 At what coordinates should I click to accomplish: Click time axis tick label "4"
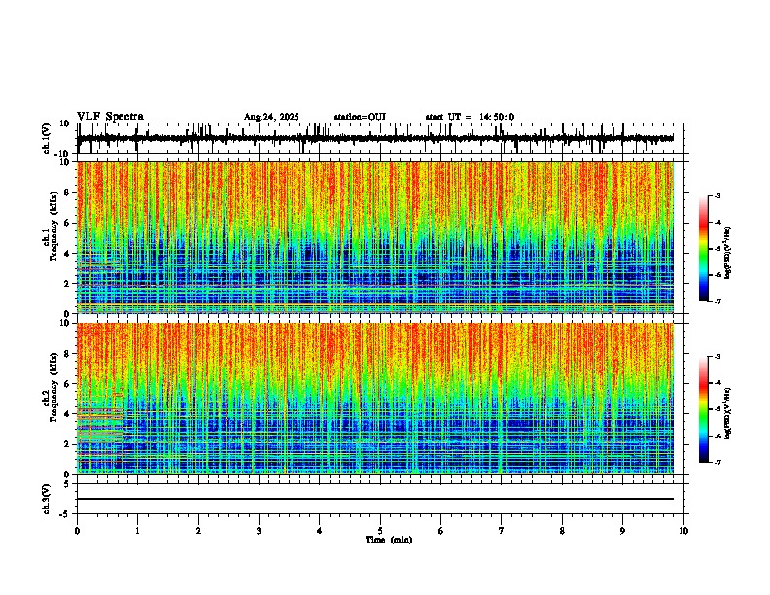click(320, 531)
